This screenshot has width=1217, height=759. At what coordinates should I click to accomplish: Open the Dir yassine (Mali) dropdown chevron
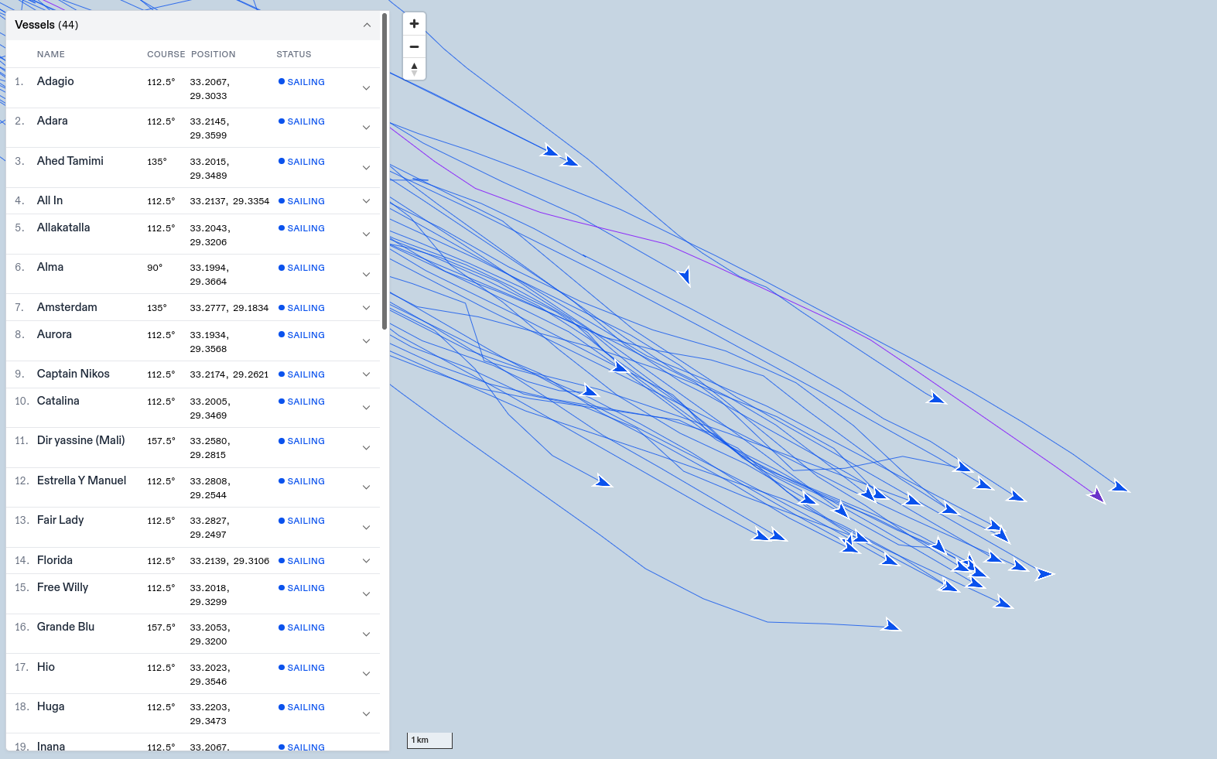366,448
